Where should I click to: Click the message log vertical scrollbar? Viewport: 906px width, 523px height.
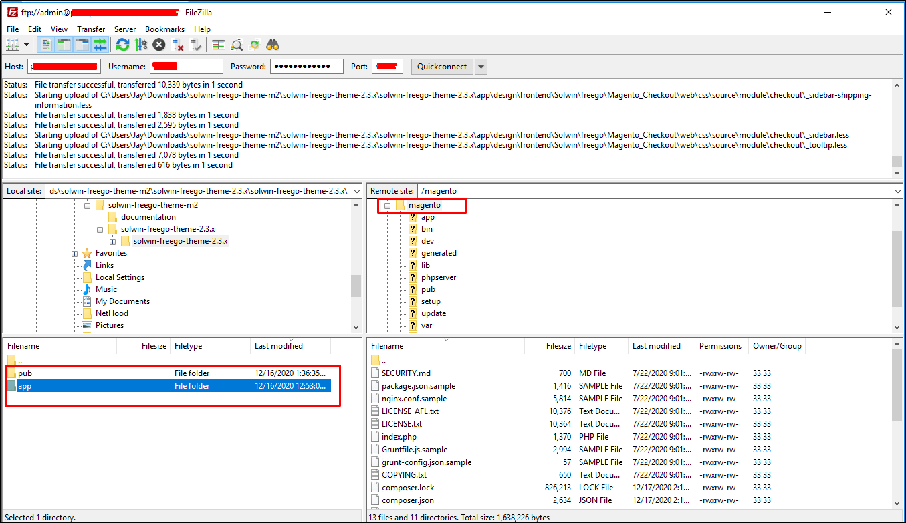coord(897,127)
